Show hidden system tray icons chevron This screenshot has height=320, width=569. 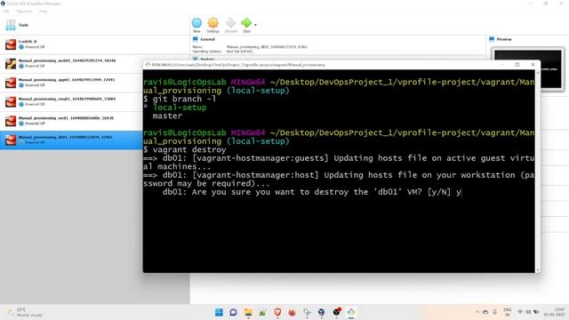click(477, 312)
